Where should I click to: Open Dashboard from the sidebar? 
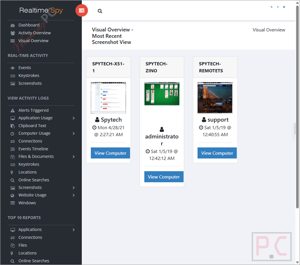coord(29,25)
